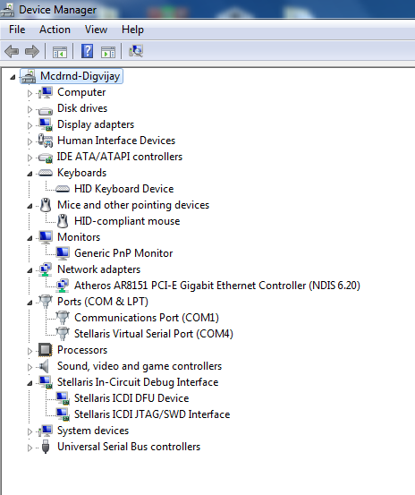Viewport: 415px width, 495px height.
Task: Select Stellaris In-Circuit Debug Interface label
Action: 138,382
